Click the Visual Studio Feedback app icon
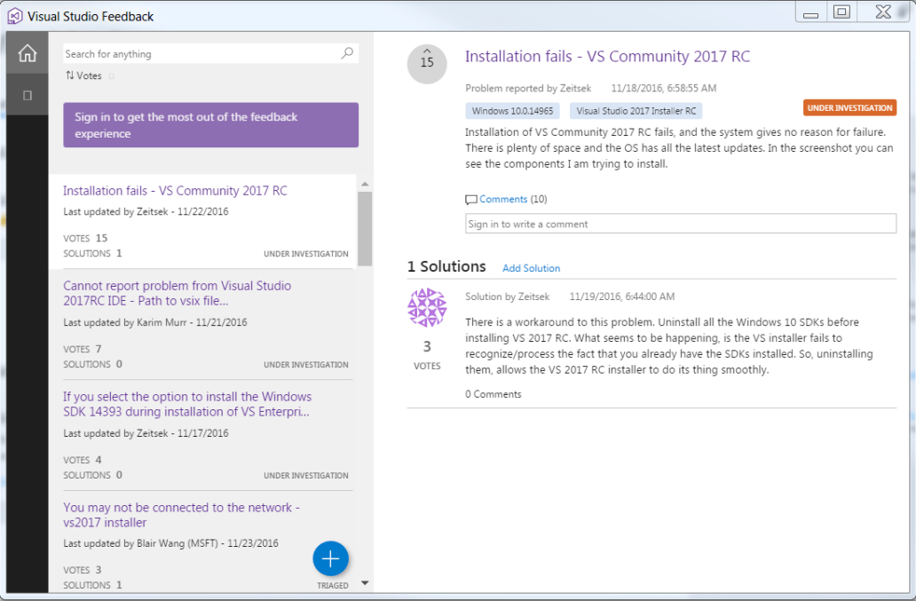 click(15, 16)
